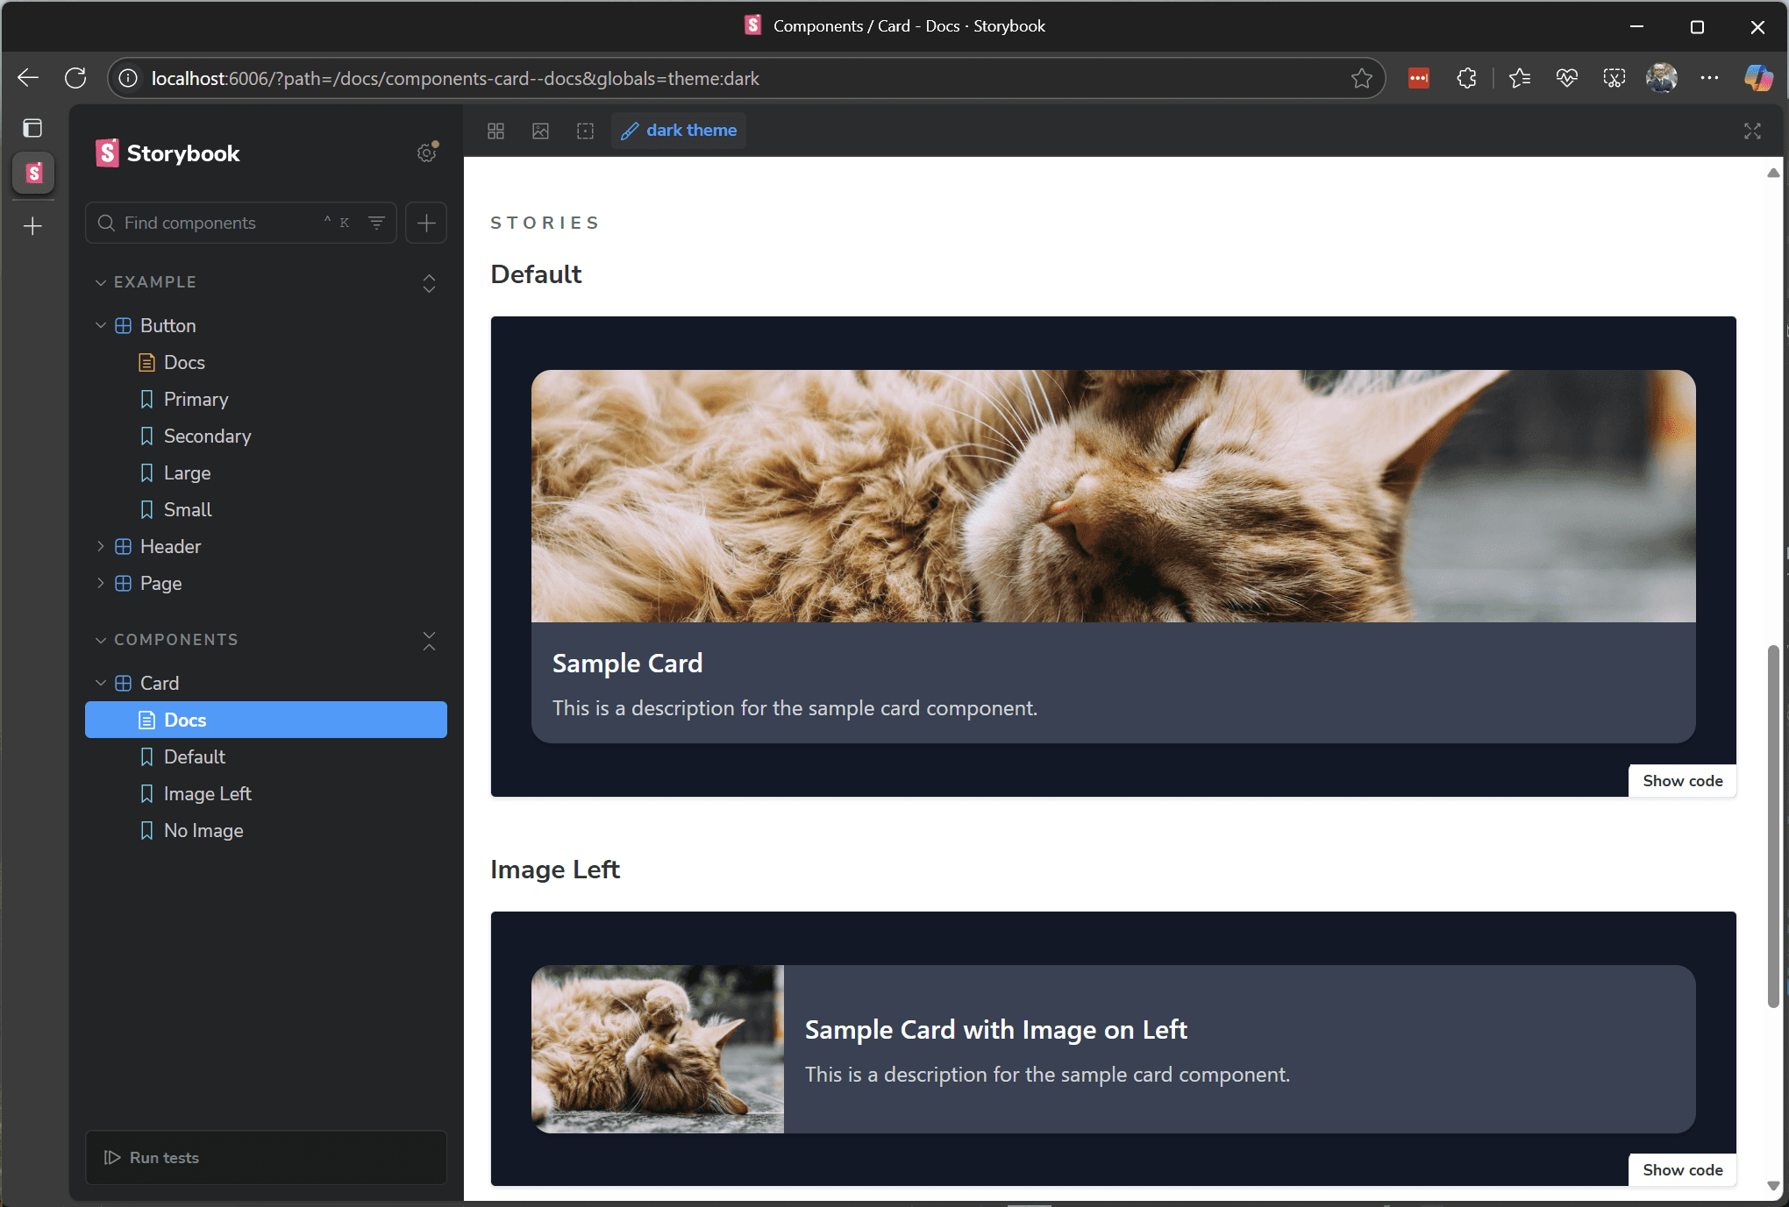Click the create new story plus button
1789x1207 pixels.
click(x=426, y=223)
